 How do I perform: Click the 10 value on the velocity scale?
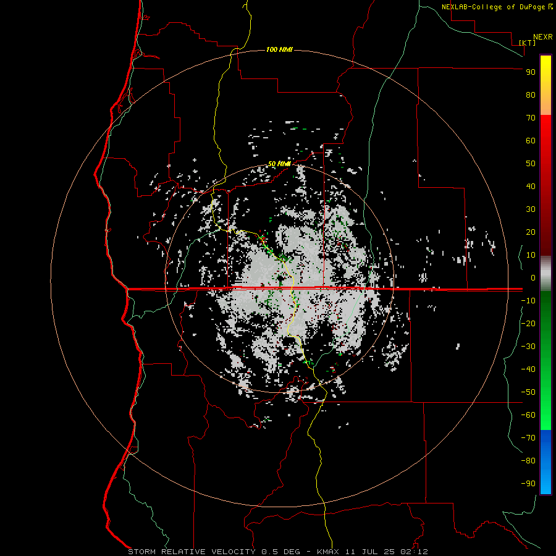tap(531, 255)
